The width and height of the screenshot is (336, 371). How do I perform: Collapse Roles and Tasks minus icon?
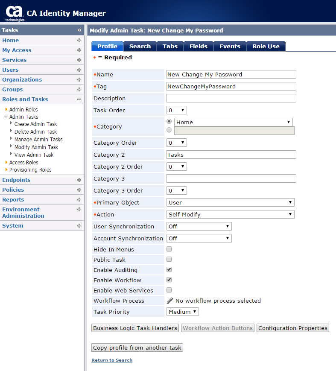pyautogui.click(x=79, y=99)
